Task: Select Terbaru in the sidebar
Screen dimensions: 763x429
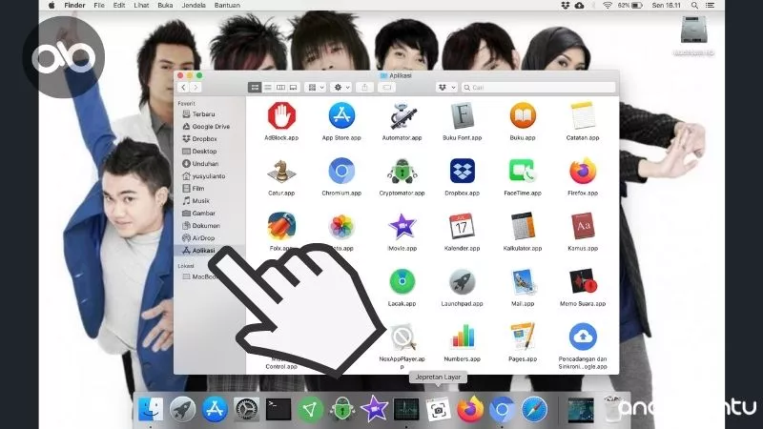Action: click(x=203, y=114)
